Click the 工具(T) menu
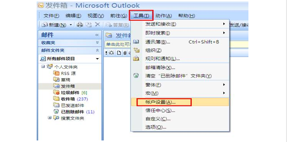This screenshot has height=142, width=287. [141, 16]
